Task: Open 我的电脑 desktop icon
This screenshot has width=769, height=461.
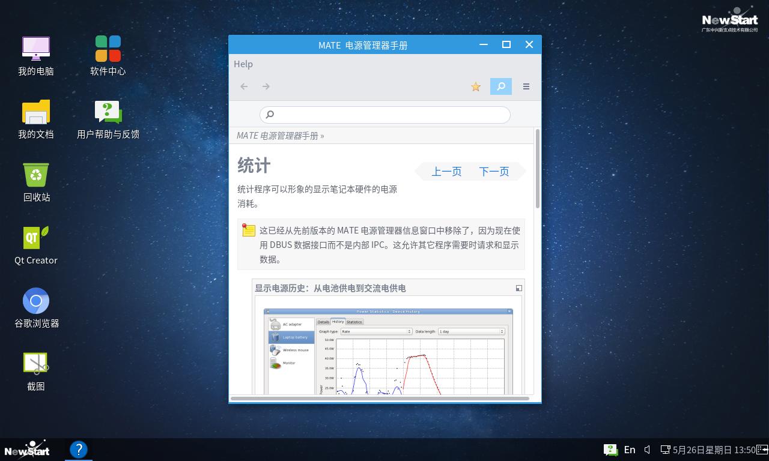Action: (x=36, y=56)
